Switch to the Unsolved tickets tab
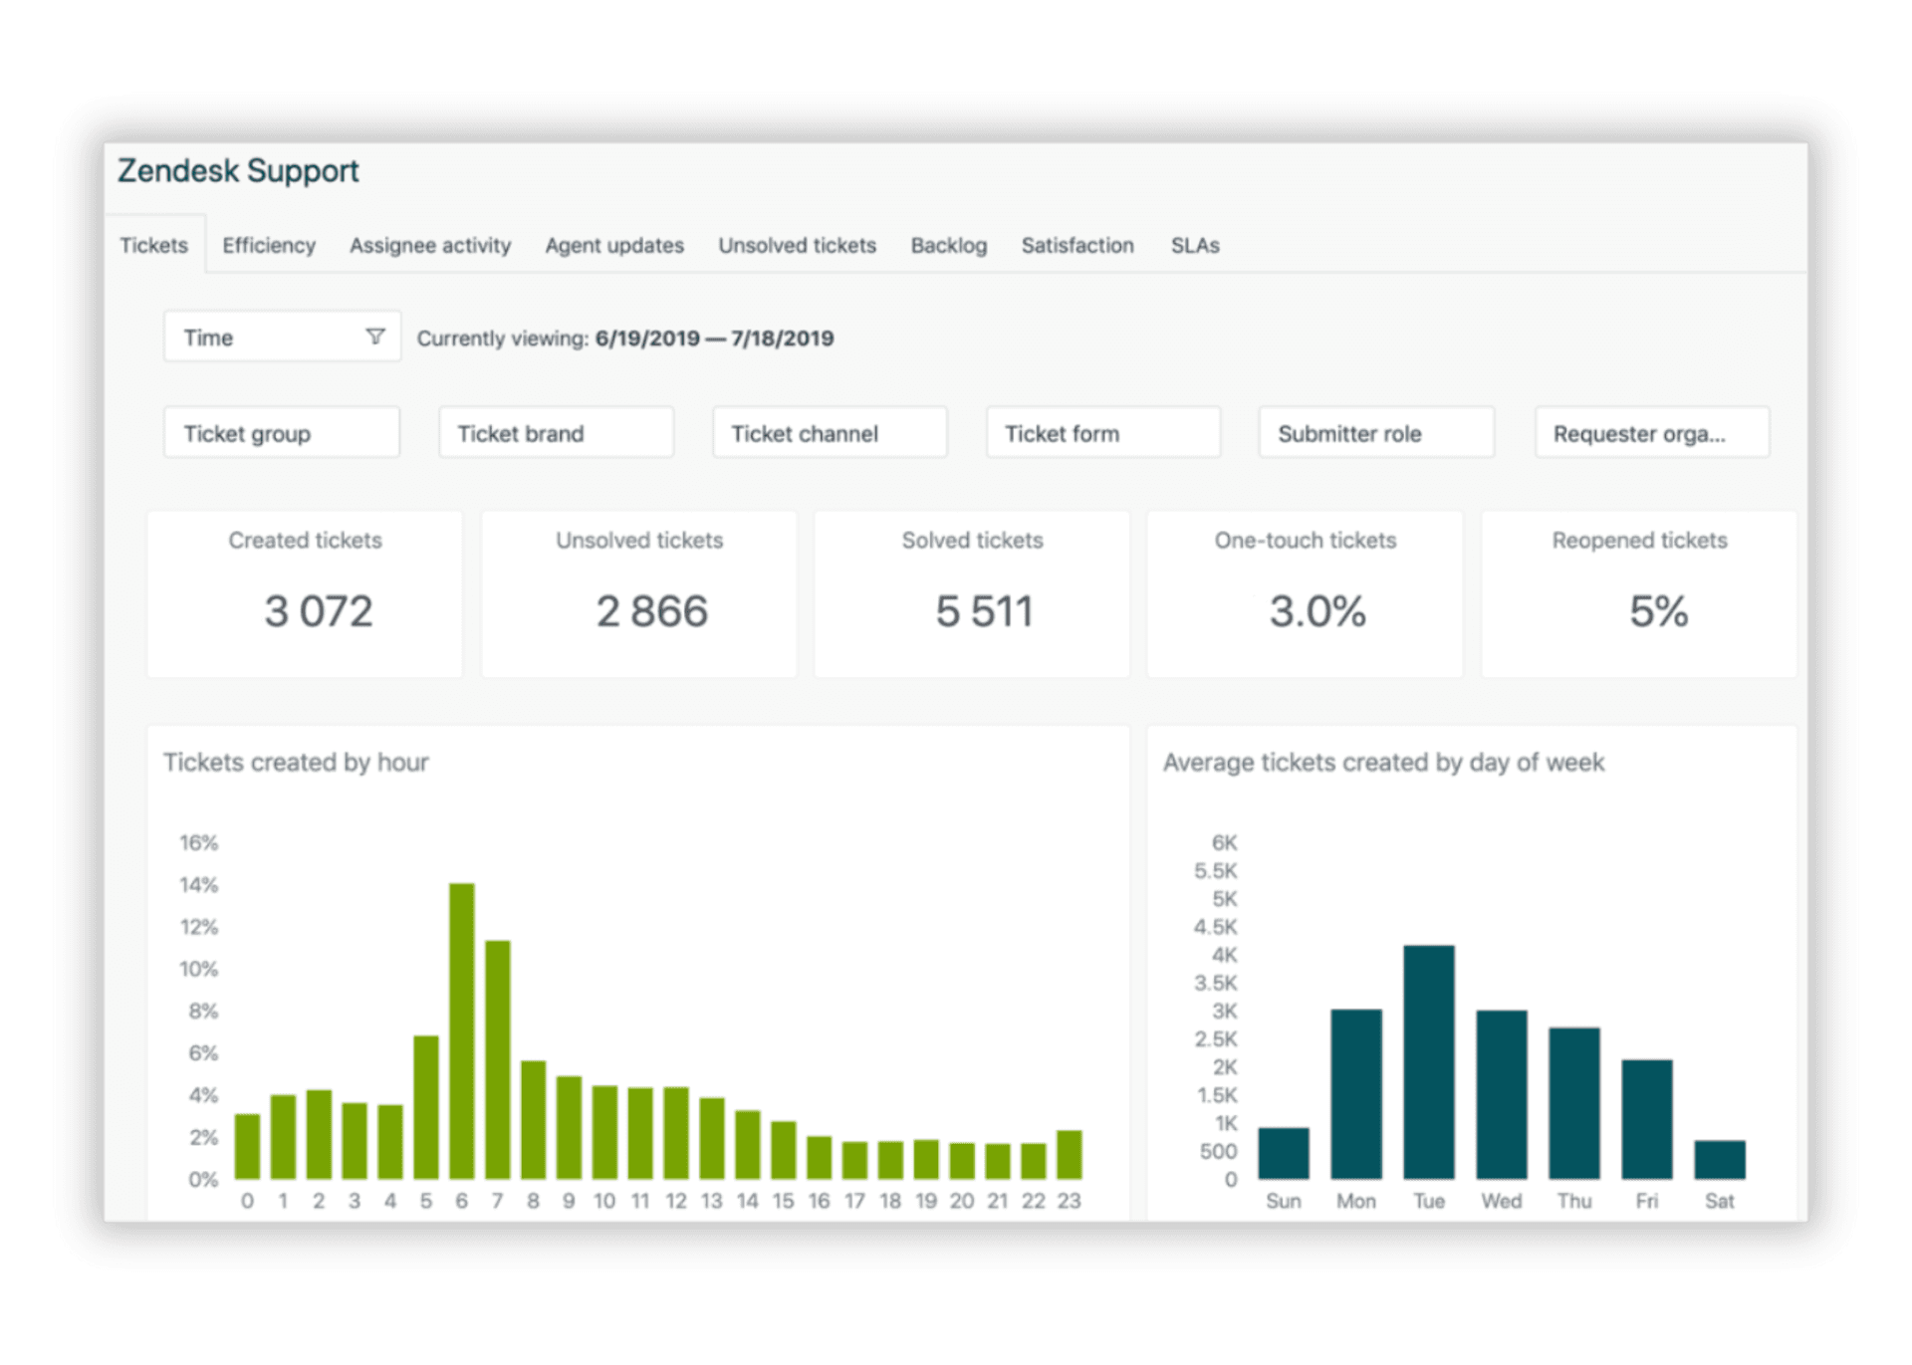 pos(797,245)
